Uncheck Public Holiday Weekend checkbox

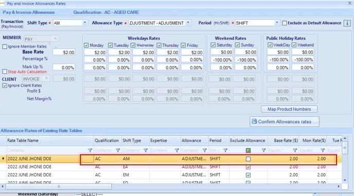coord(294,45)
